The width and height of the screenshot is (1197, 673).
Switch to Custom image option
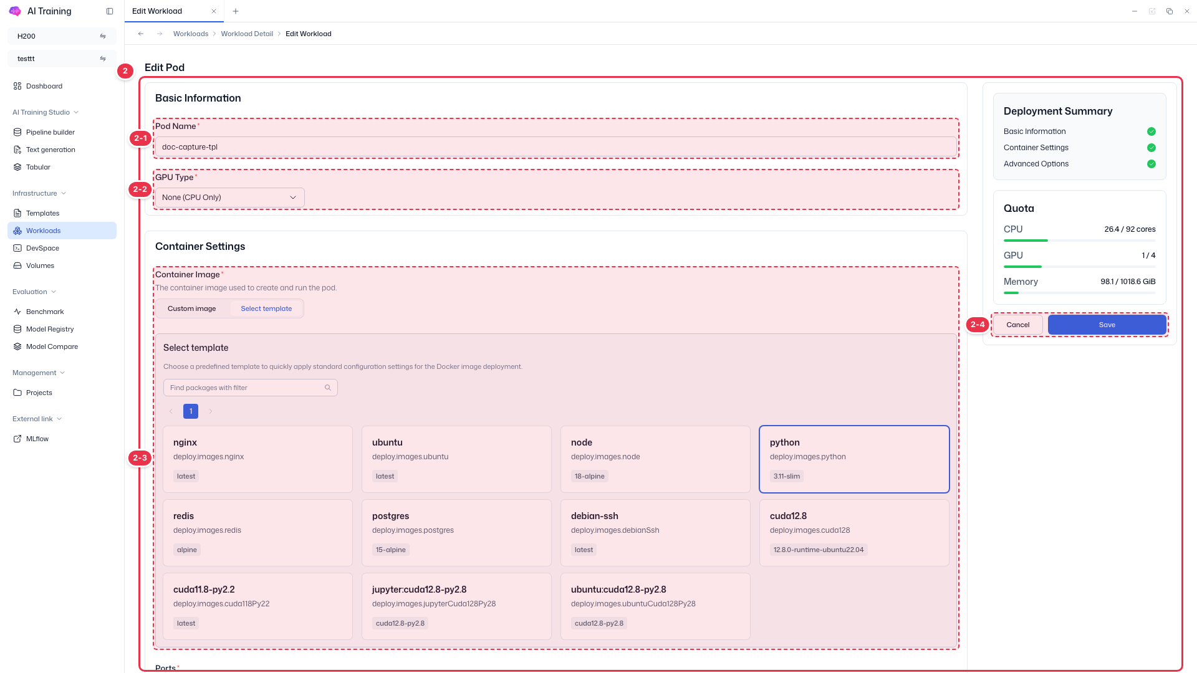[x=192, y=308]
